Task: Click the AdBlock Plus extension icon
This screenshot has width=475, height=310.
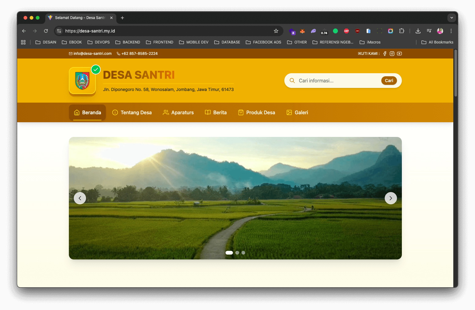Action: click(x=346, y=31)
